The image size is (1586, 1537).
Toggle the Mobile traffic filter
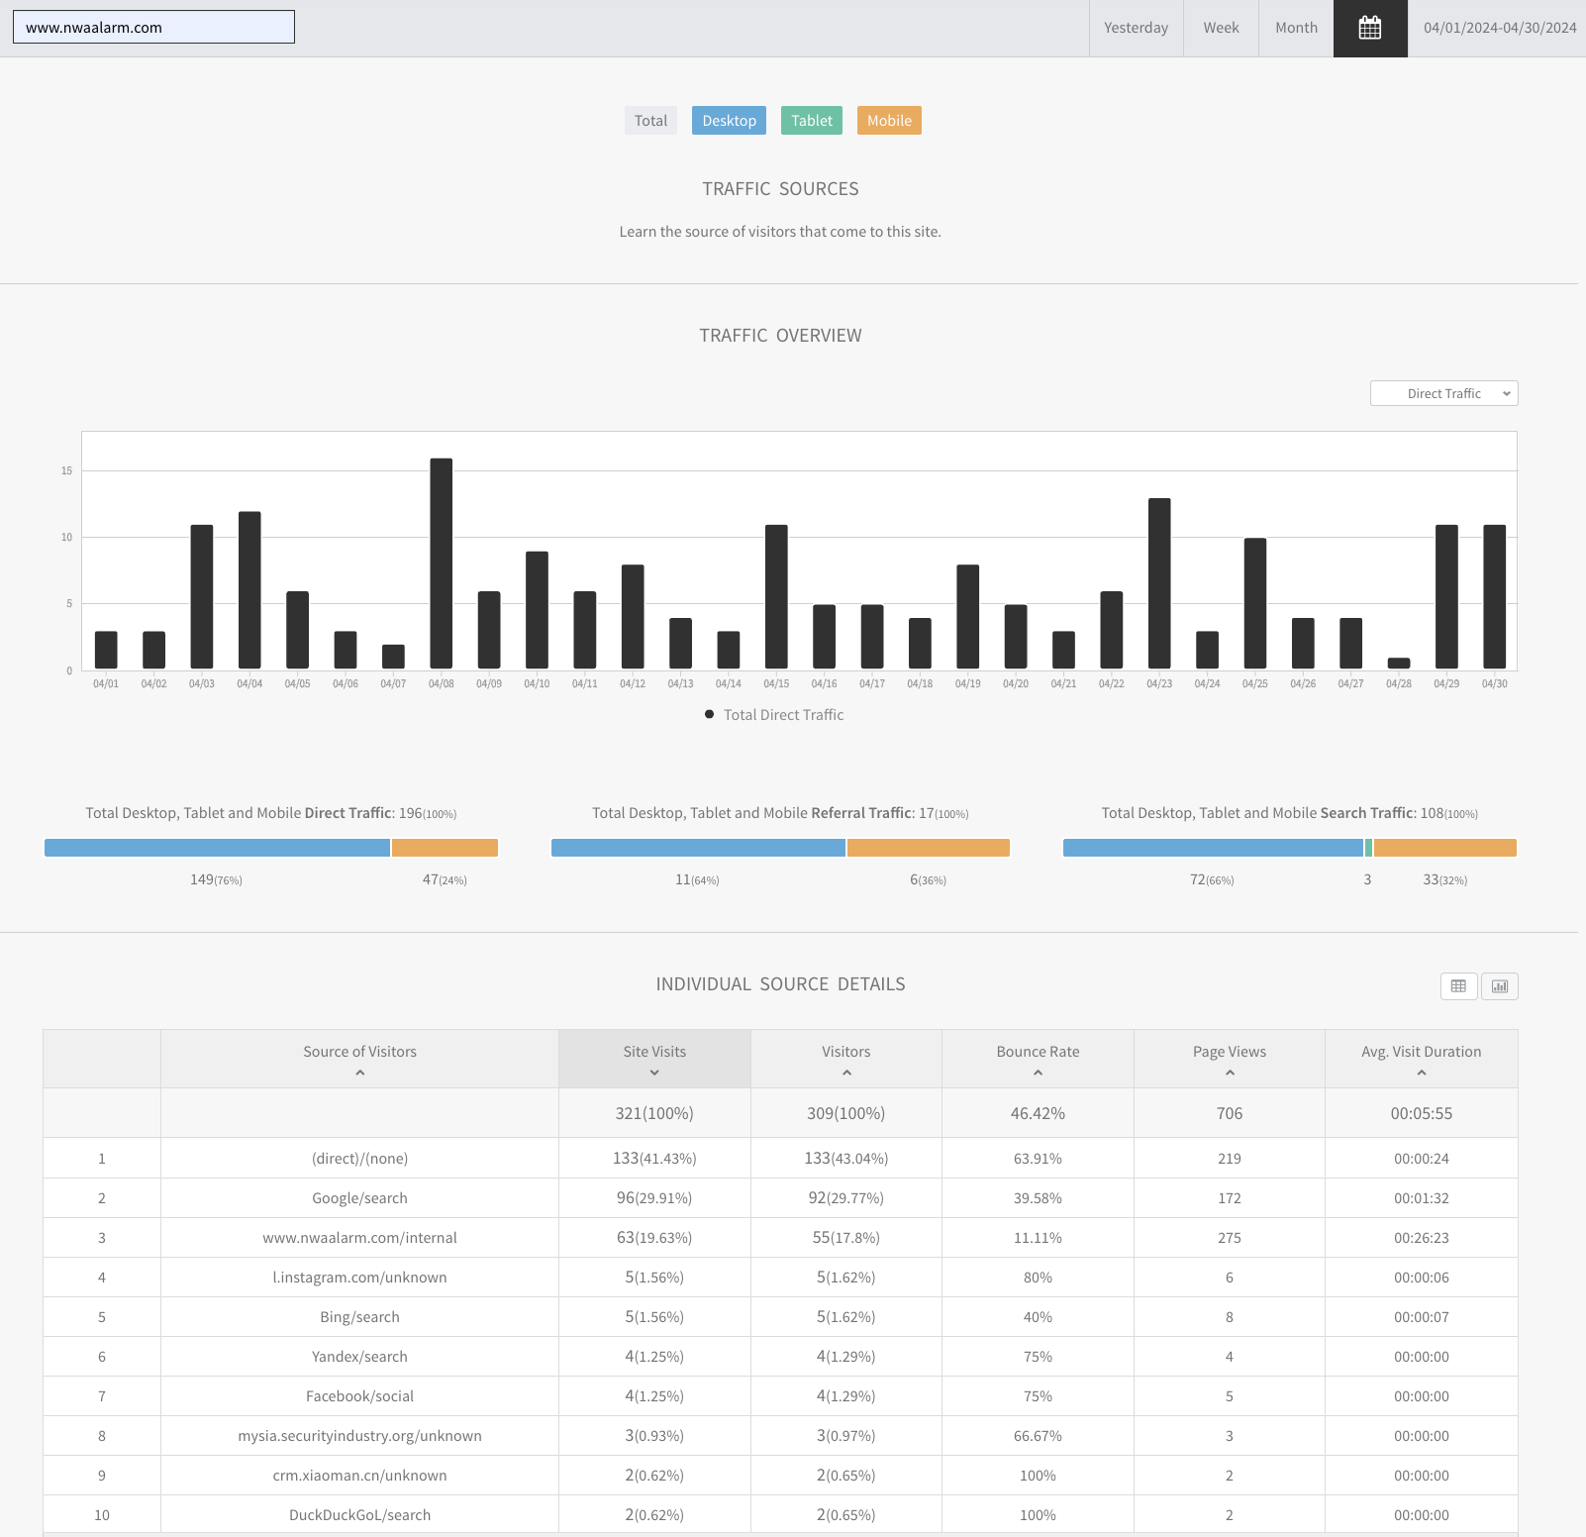889,121
